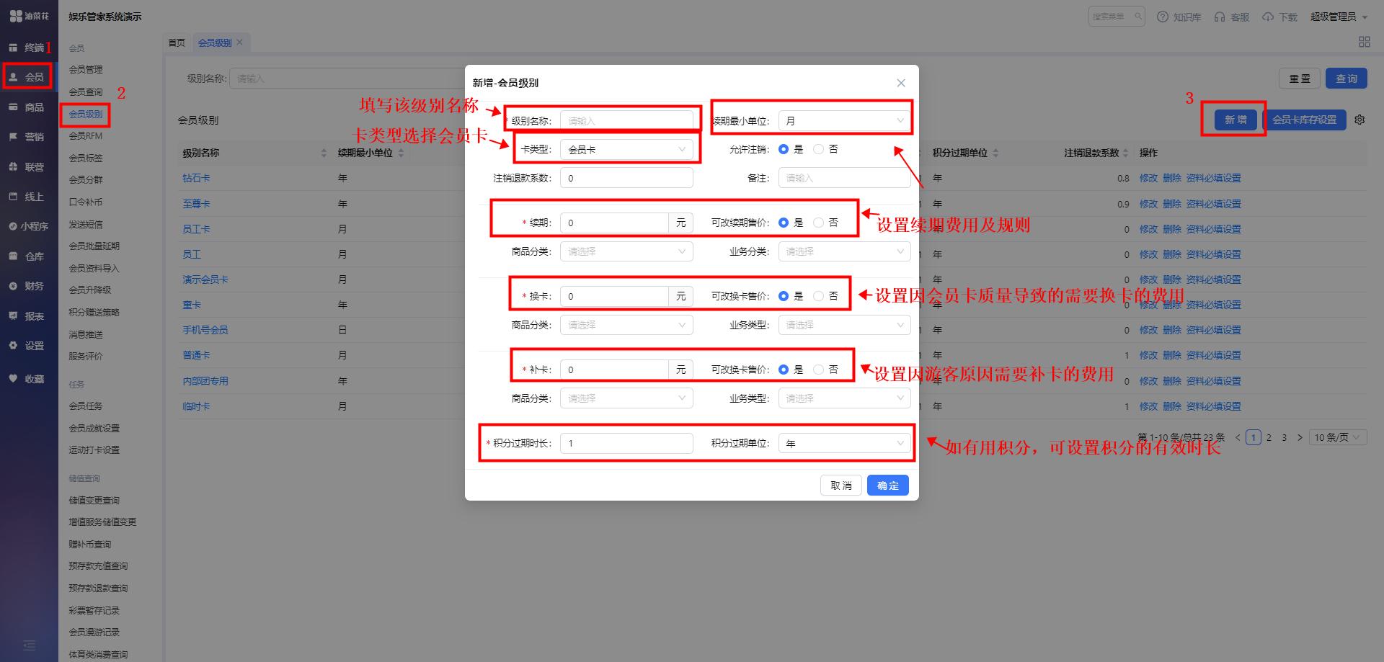Open the 收藏 favorites section in the left sidebar

[x=27, y=379]
